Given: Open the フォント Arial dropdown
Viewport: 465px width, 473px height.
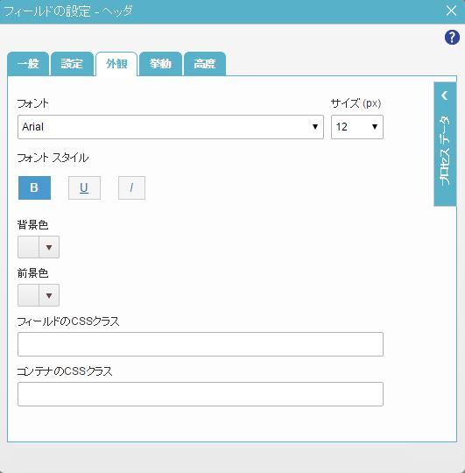Looking at the screenshot, I should (x=171, y=127).
